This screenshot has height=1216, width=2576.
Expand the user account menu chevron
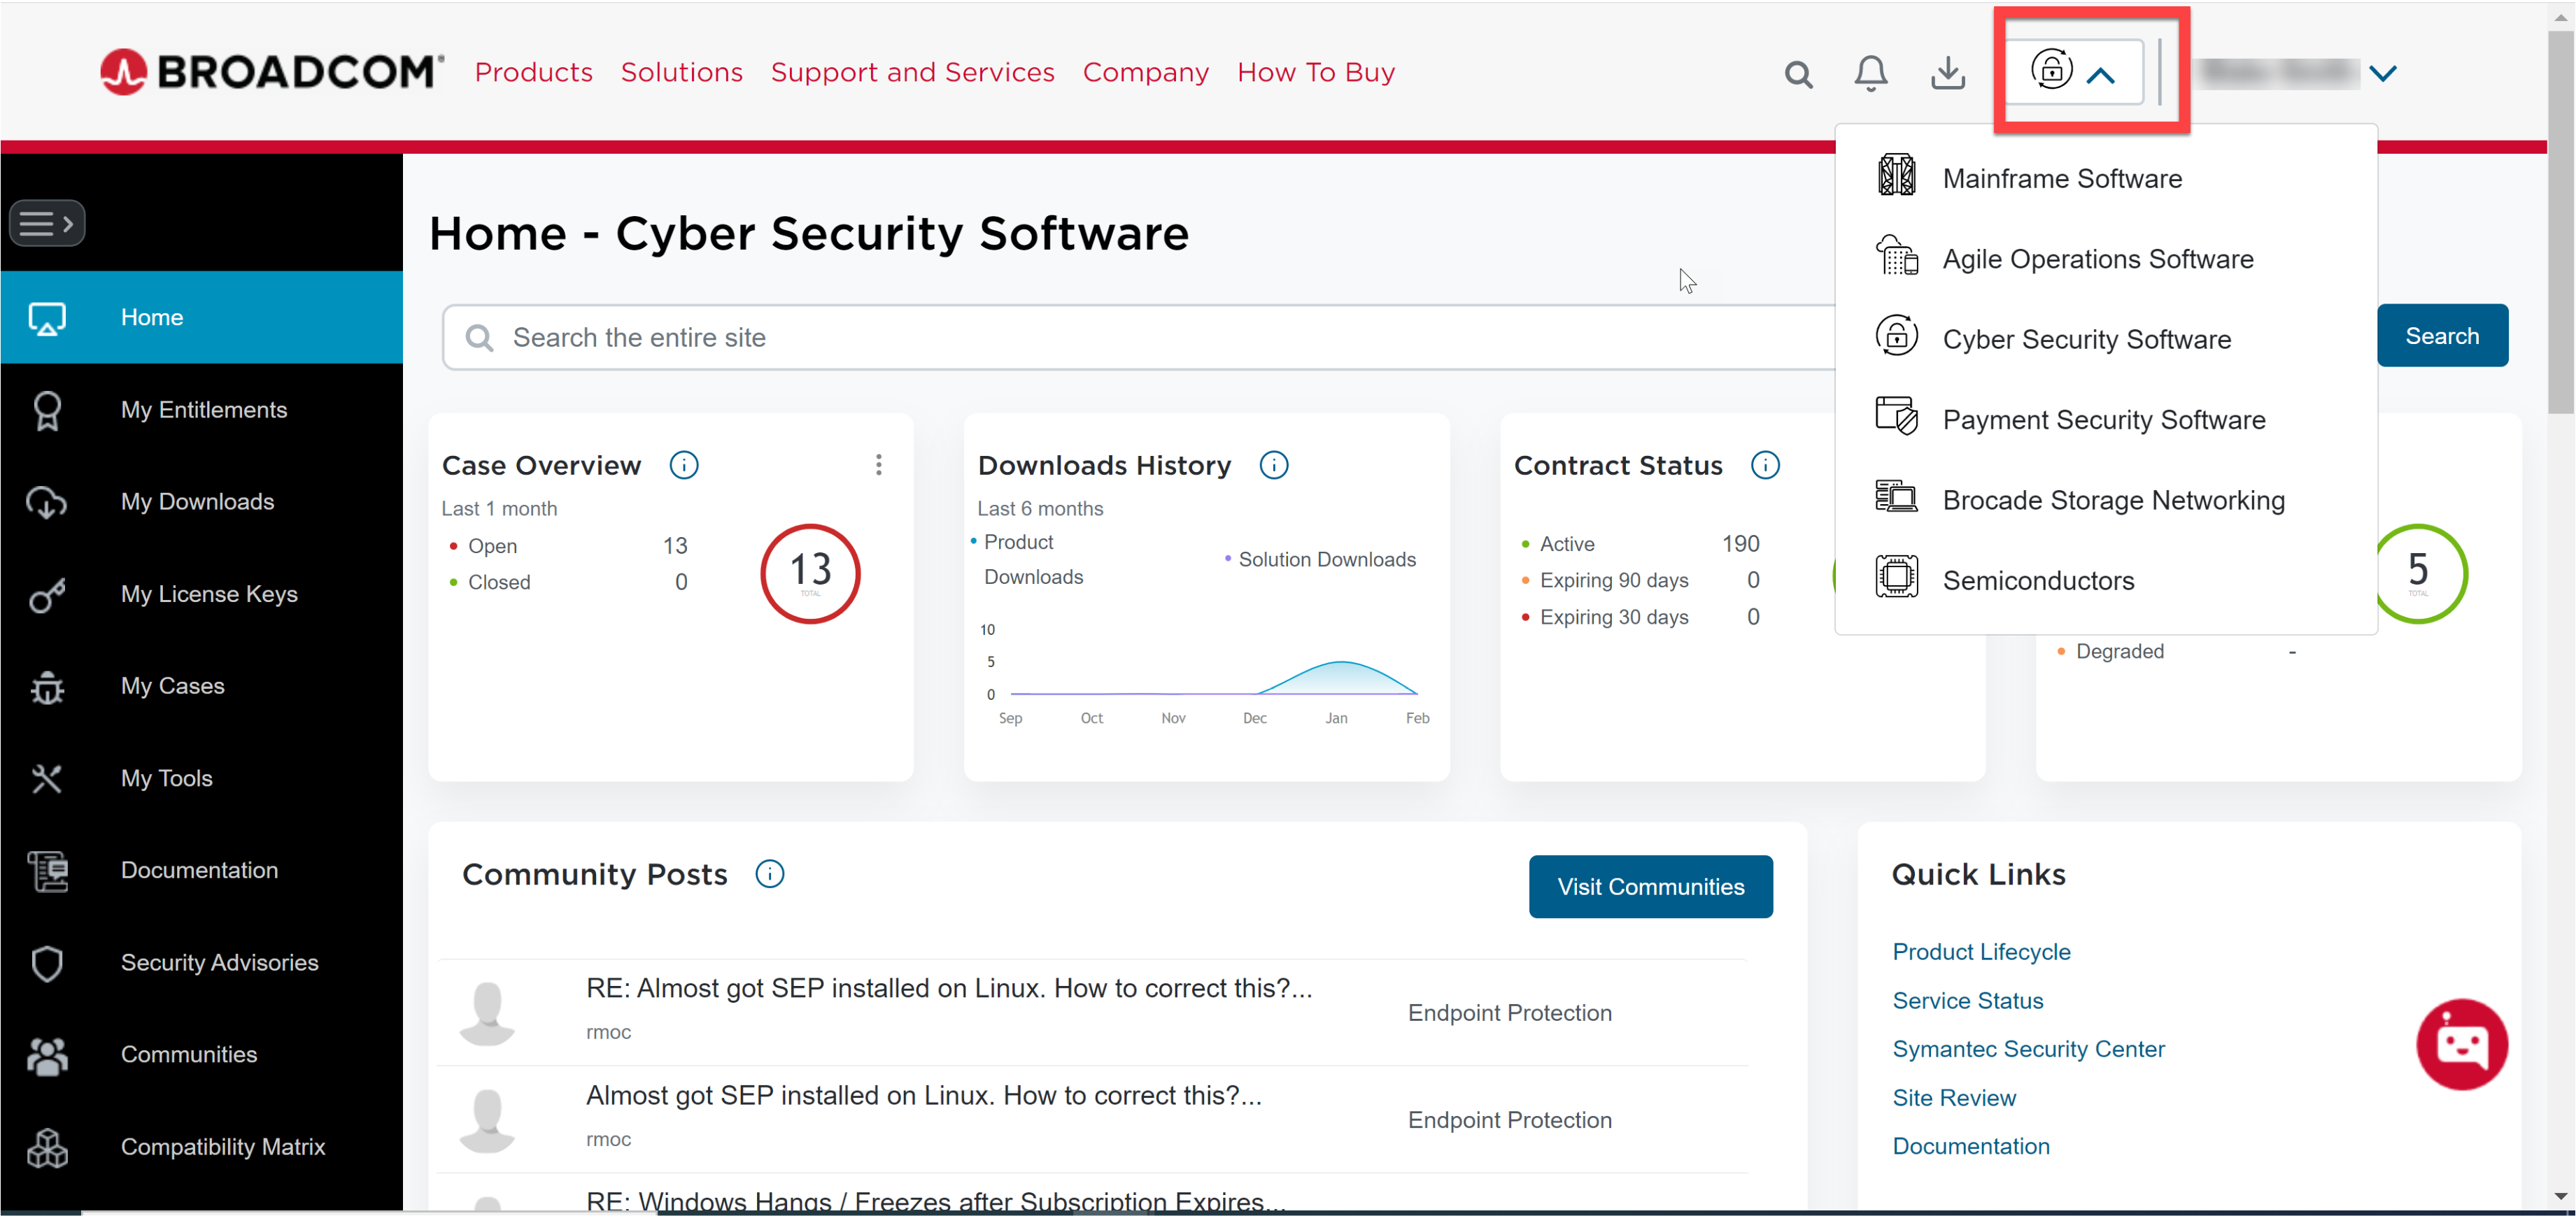2383,73
